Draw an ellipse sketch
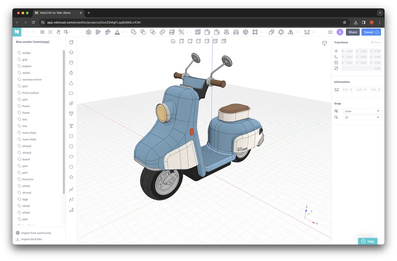The height and width of the screenshot is (261, 397). [x=71, y=157]
